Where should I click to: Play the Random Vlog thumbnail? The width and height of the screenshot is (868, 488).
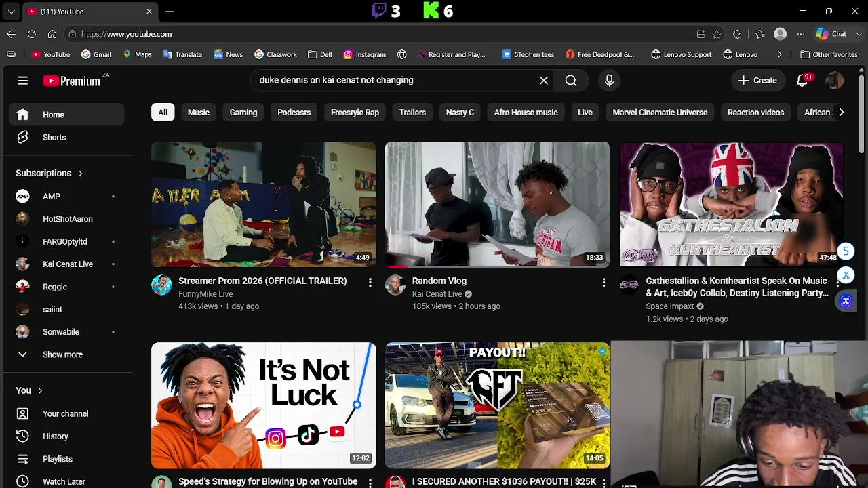point(497,205)
